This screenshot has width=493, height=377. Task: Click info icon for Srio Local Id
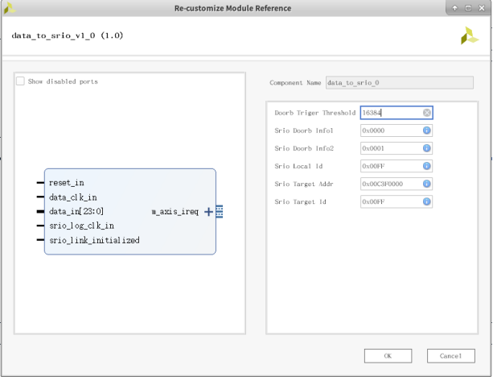(427, 166)
